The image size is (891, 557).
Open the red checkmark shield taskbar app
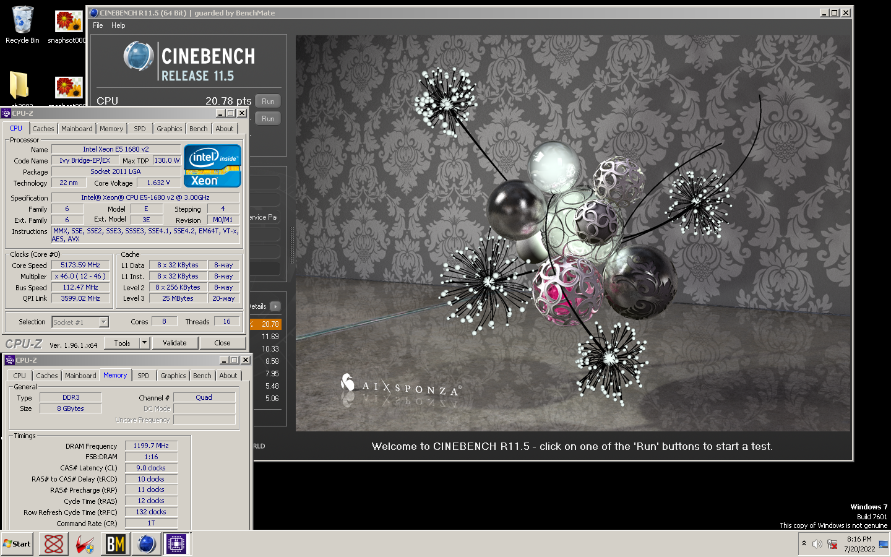pos(85,544)
